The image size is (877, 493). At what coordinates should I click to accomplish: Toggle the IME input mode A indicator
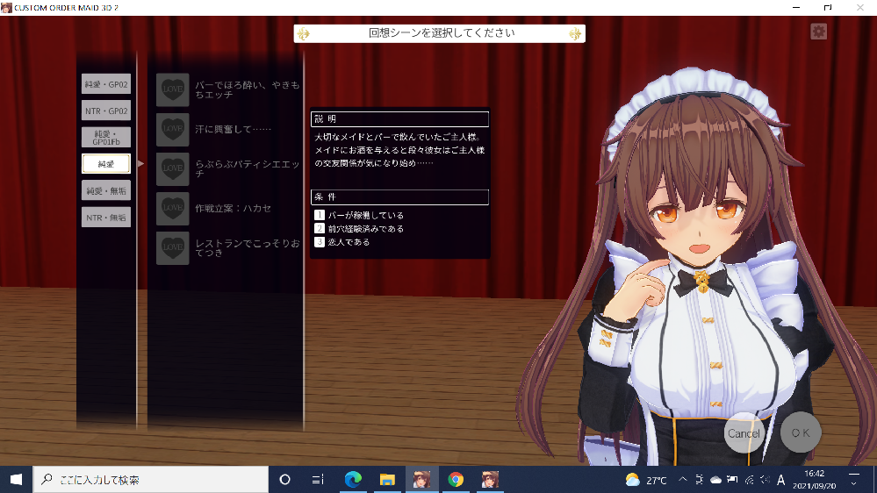(780, 480)
